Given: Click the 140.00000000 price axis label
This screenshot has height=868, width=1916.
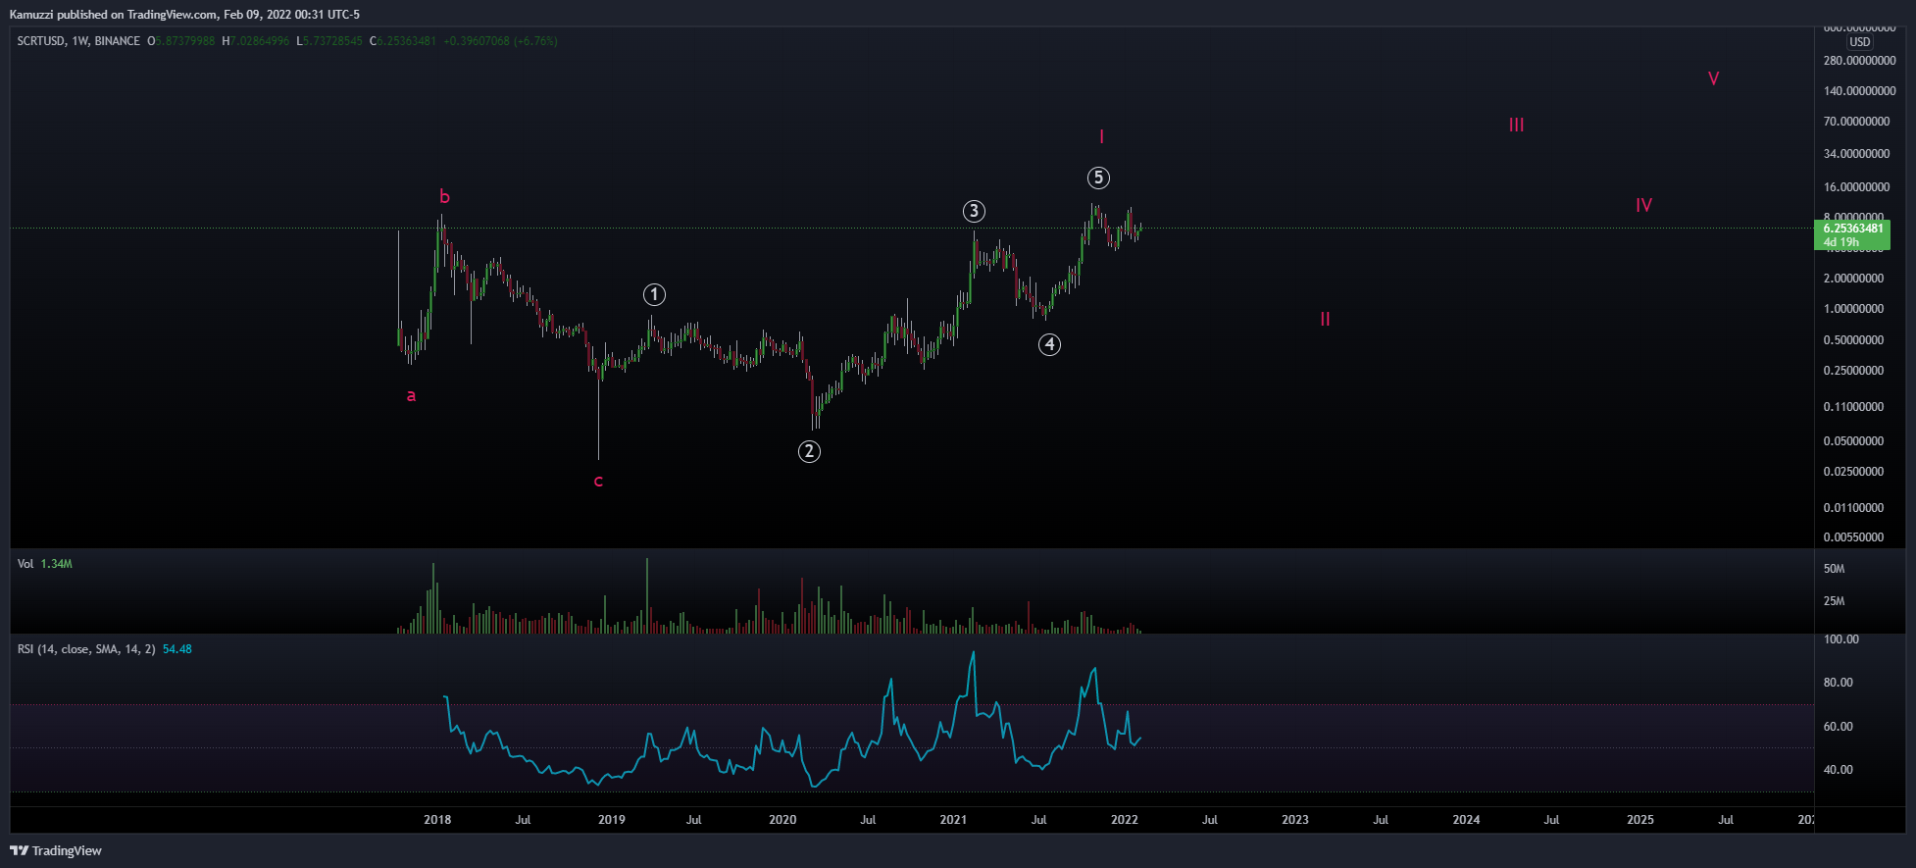Looking at the screenshot, I should (1859, 91).
